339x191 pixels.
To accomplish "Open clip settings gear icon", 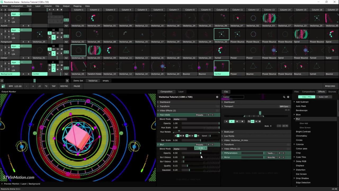I will 288,97.
